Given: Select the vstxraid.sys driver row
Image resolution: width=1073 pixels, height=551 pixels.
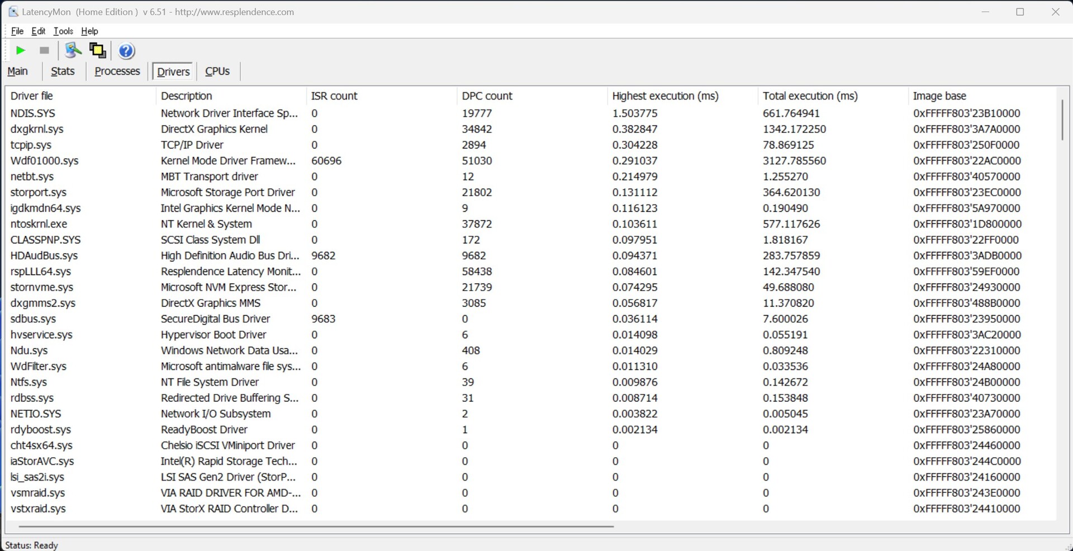Looking at the screenshot, I should [531, 509].
